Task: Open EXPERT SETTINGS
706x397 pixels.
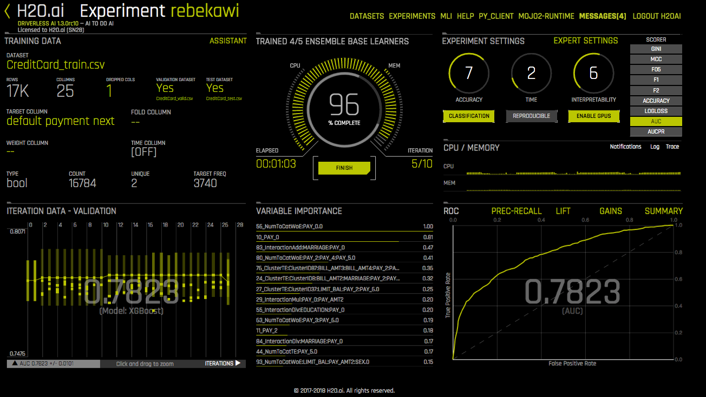Action: pyautogui.click(x=585, y=41)
